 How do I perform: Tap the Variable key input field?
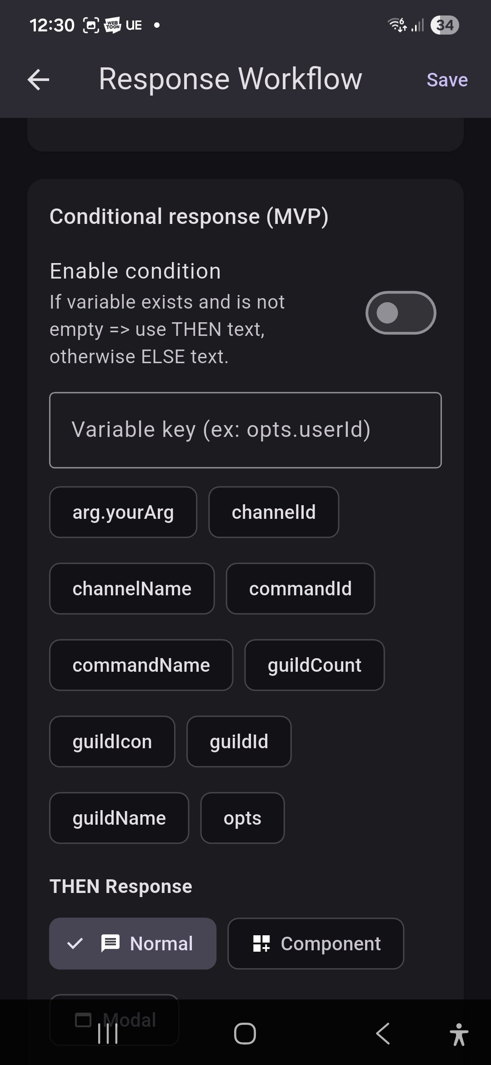(245, 429)
